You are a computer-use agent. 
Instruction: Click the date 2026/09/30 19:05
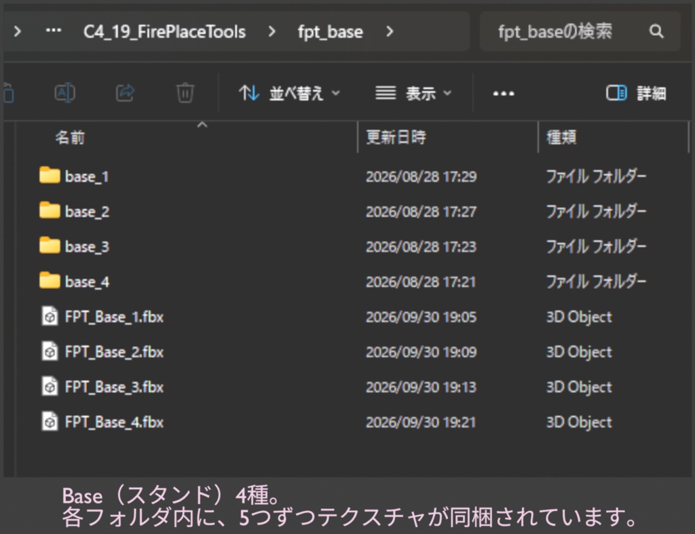click(421, 317)
